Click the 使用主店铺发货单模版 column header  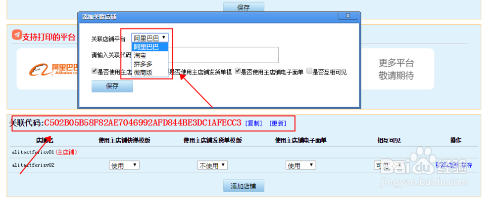pos(212,141)
